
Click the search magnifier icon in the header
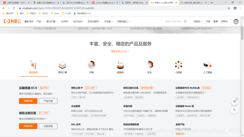[185, 21]
